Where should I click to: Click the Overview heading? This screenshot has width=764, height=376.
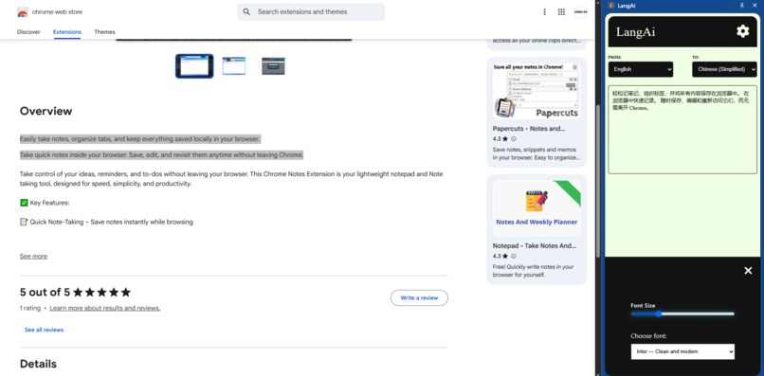45,111
